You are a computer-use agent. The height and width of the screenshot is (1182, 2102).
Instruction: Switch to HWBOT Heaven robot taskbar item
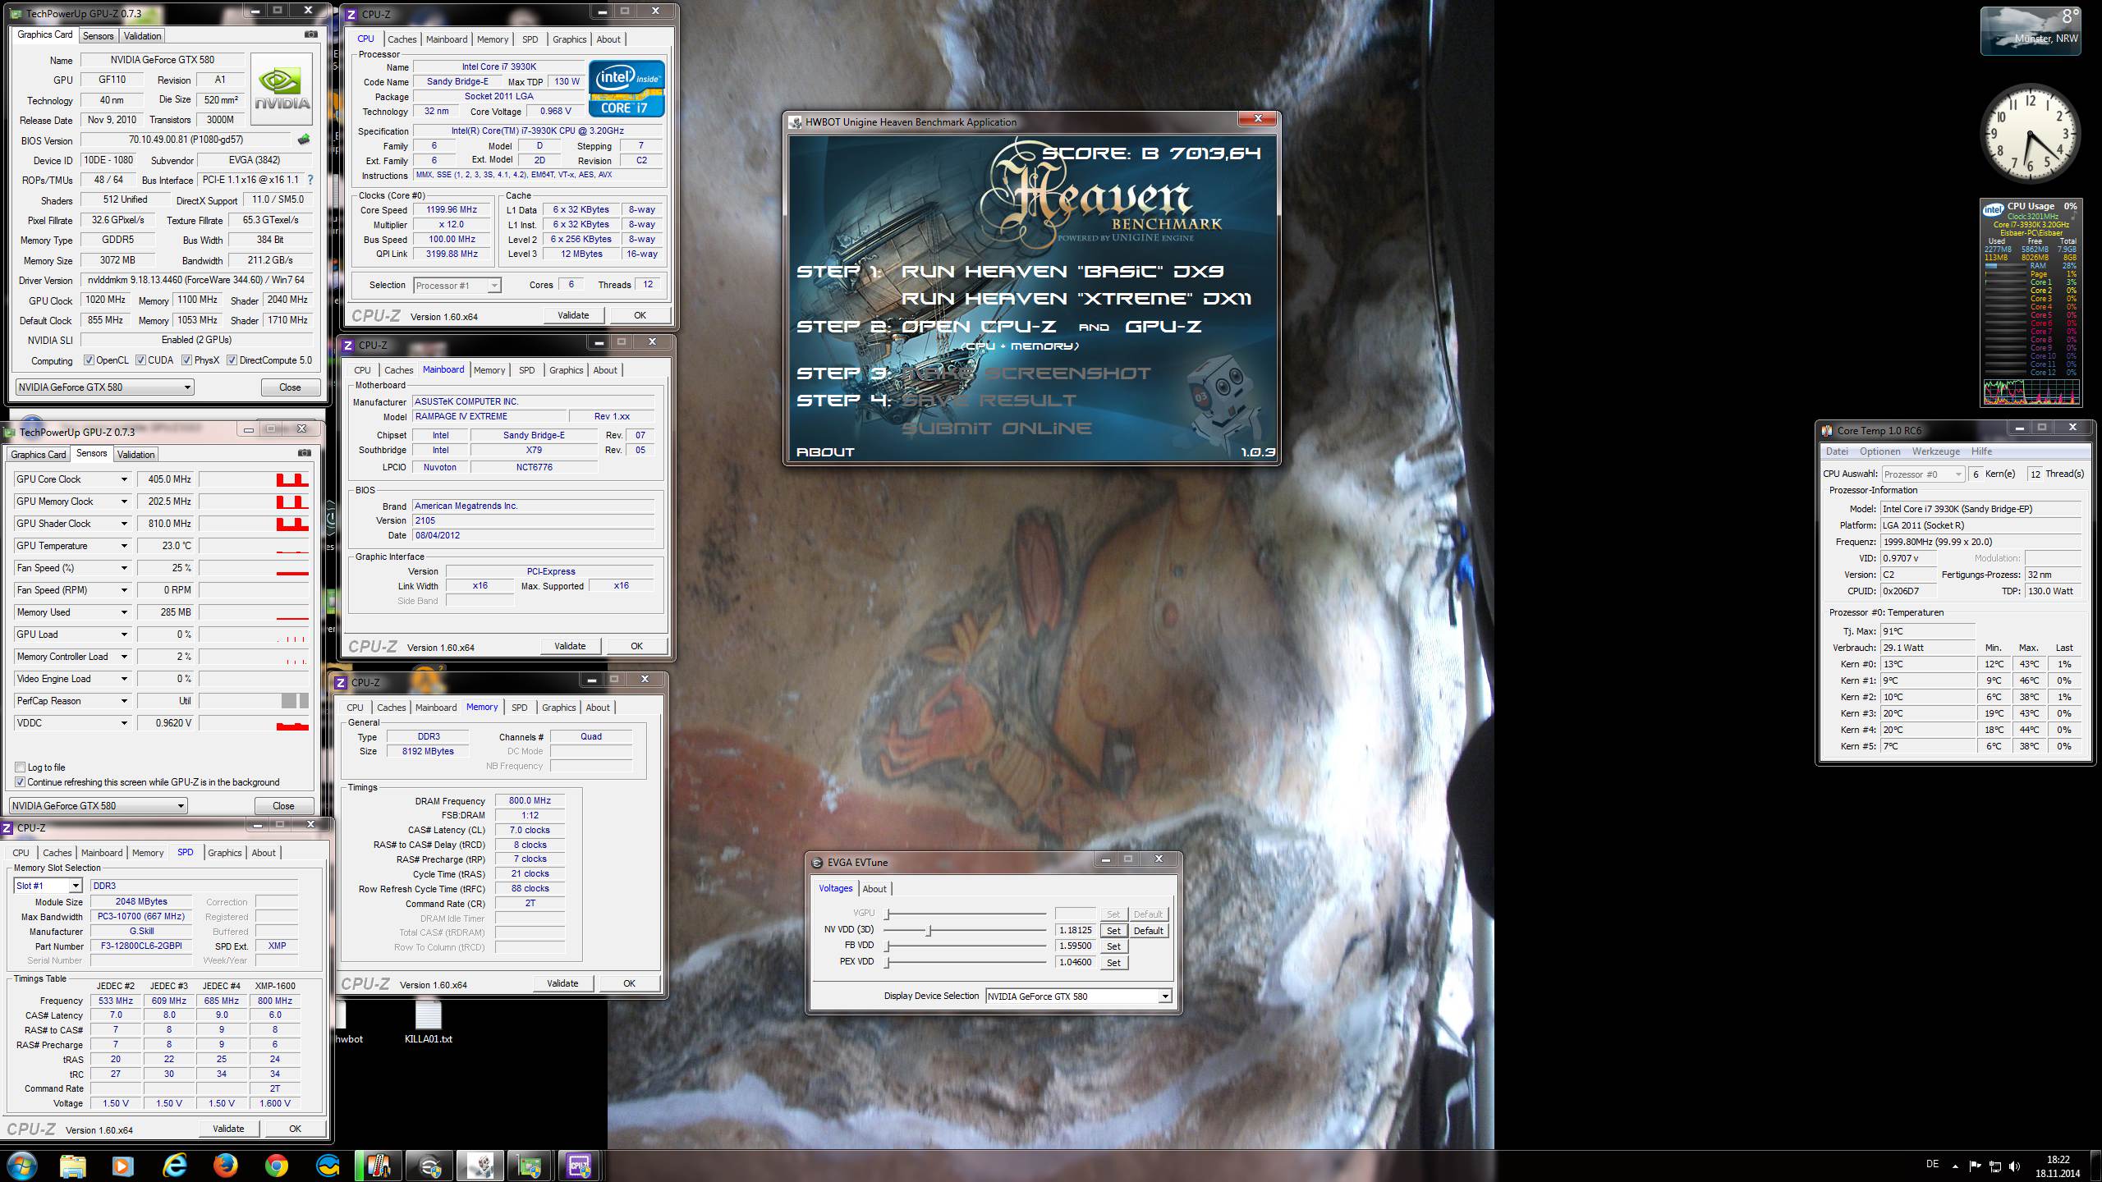coord(480,1166)
